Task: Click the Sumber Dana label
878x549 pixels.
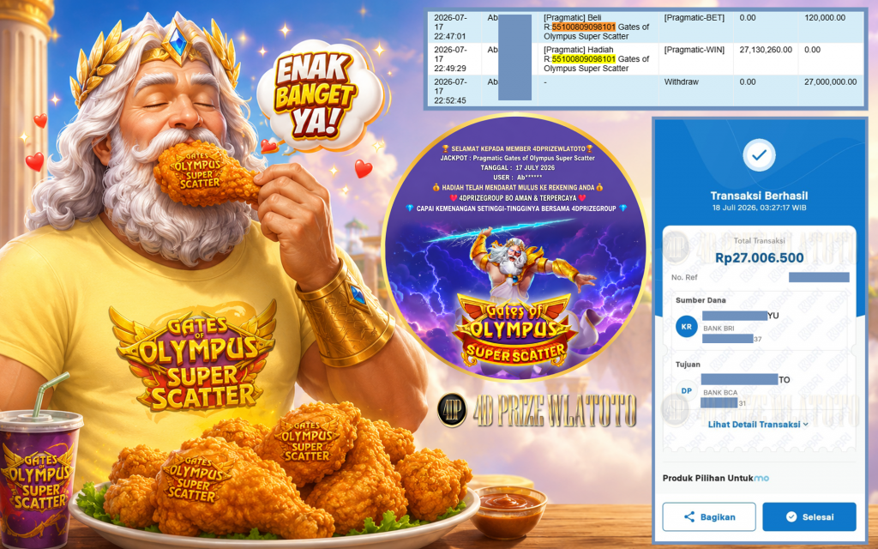Action: tap(701, 300)
